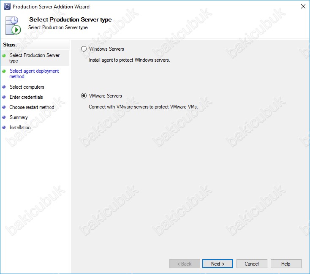Image resolution: width=310 pixels, height=274 pixels.
Task: Click the Cancel button
Action: click(252, 264)
